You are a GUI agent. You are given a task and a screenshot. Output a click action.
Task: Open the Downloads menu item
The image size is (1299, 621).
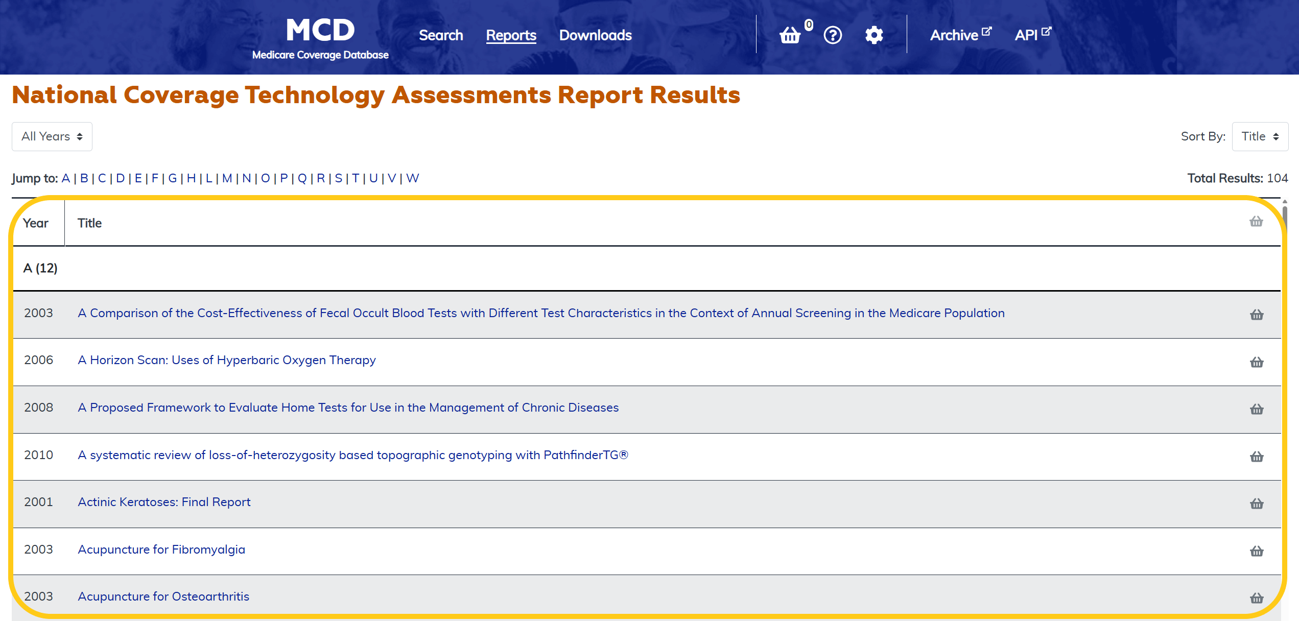[595, 35]
